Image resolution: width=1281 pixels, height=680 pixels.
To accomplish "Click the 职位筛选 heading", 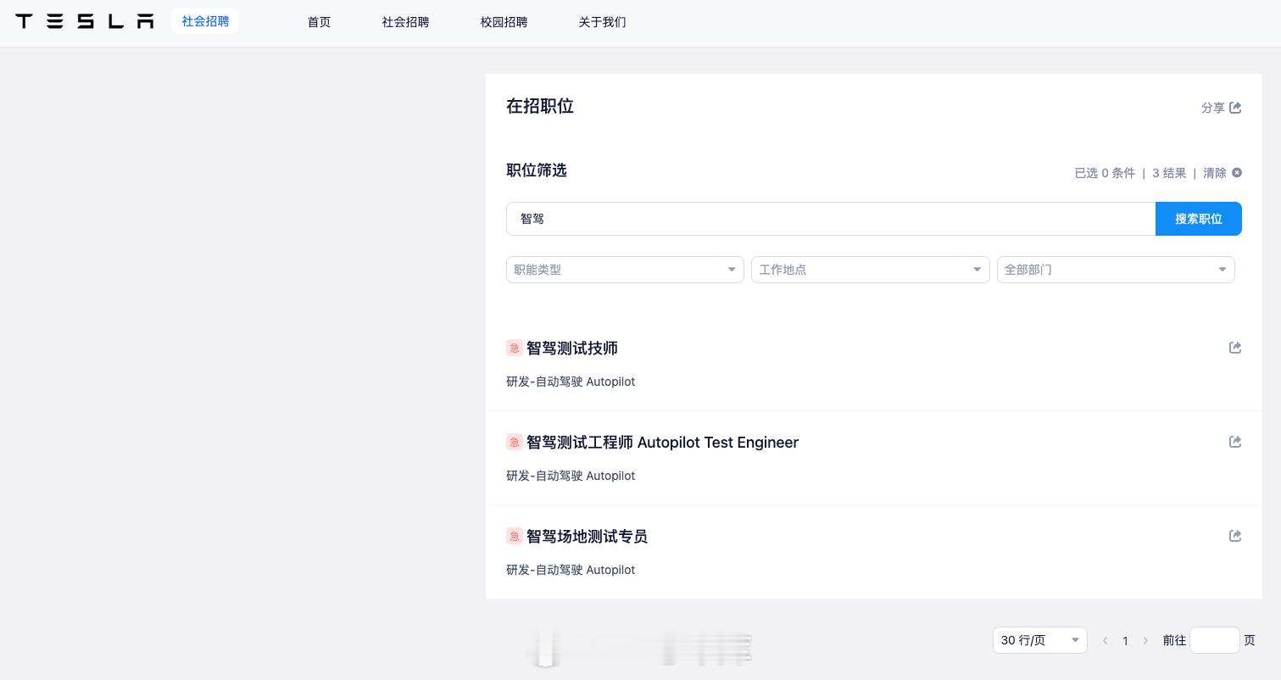I will [x=537, y=170].
